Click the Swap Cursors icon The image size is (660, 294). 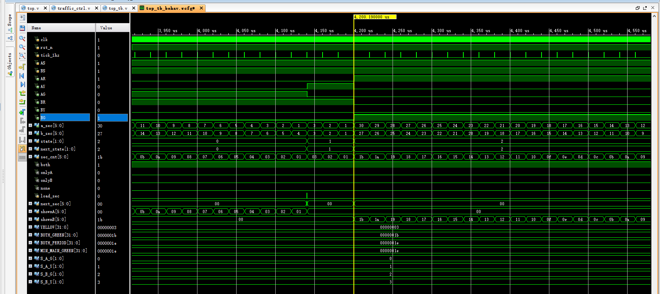[22, 140]
